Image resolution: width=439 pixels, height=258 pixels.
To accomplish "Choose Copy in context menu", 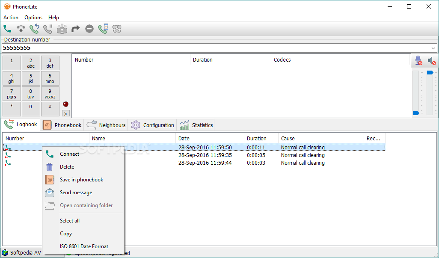I will pos(83,234).
